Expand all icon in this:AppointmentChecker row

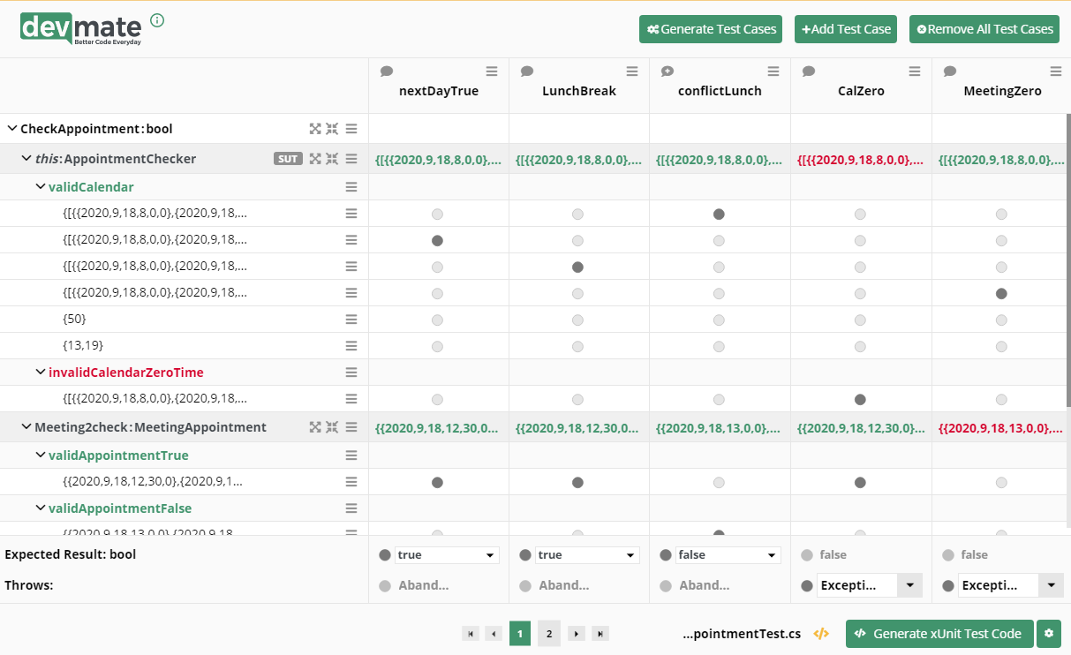pyautogui.click(x=315, y=159)
